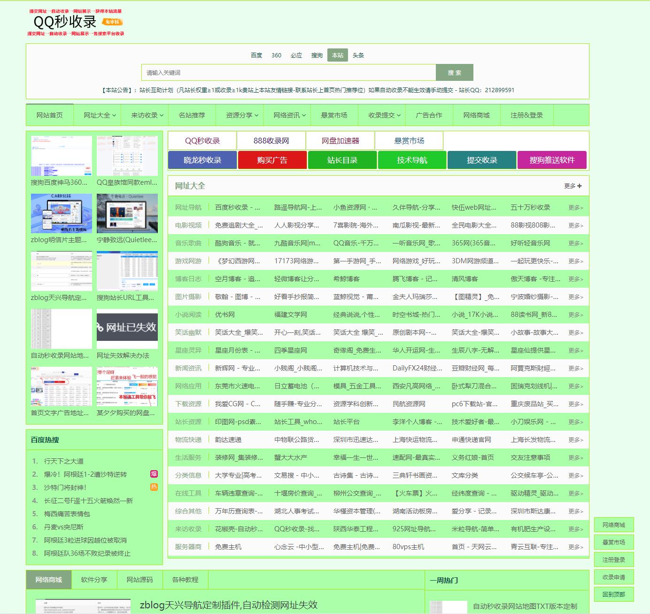Screen dimensions: 650x614
Task: Click the QQ秒收录 site logo
Action: coord(76,22)
